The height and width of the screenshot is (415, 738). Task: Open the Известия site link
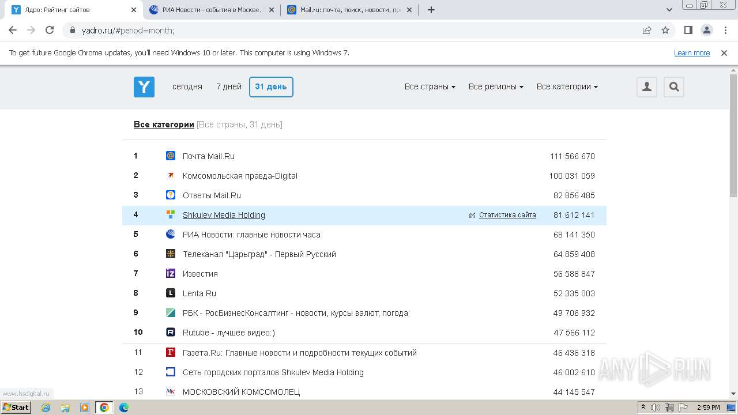pos(200,274)
